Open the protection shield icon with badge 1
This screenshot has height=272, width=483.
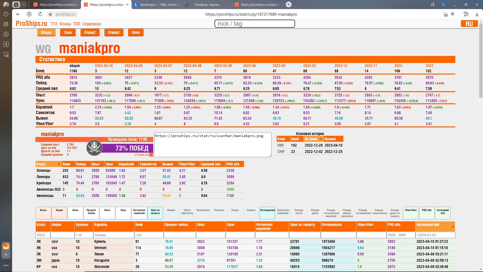coord(445,14)
